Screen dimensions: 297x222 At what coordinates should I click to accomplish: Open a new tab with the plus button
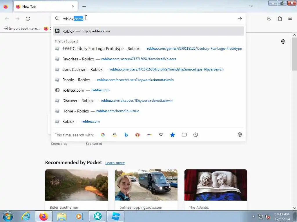tap(84, 7)
